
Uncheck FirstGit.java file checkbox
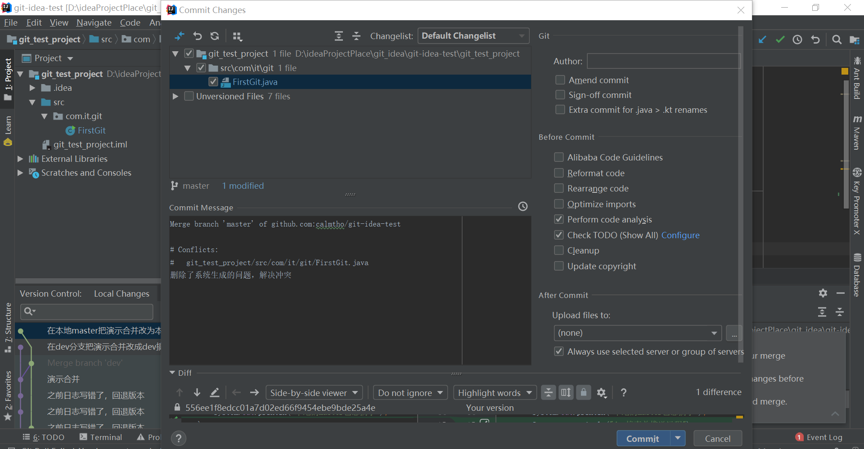(213, 82)
